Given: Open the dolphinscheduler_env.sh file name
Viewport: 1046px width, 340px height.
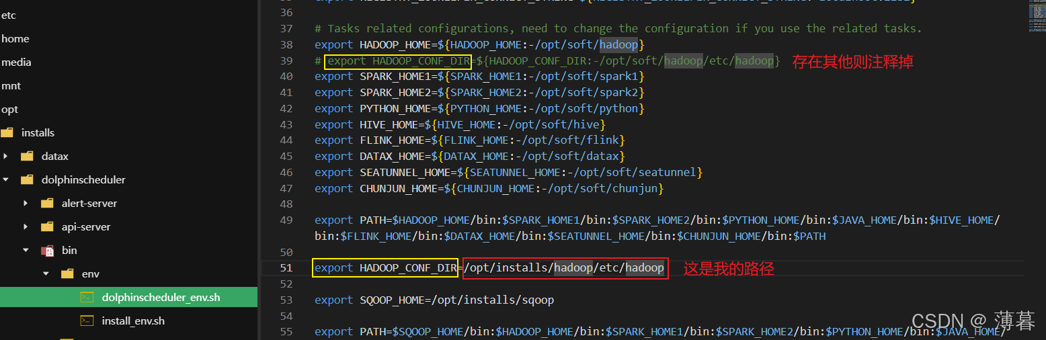Looking at the screenshot, I should point(161,297).
